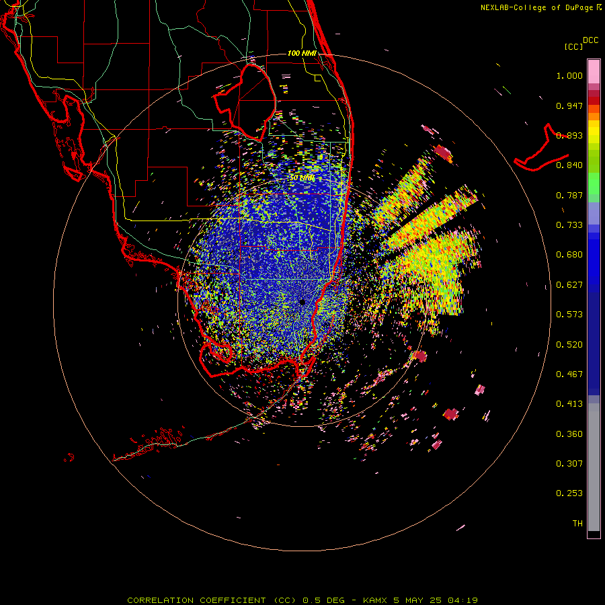Select the 0.893 scale value
Image resolution: width=605 pixels, height=605 pixels.
569,135
